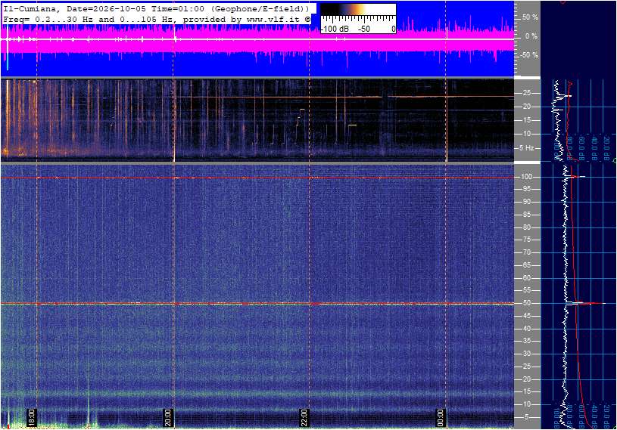The width and height of the screenshot is (617, 430).
Task: Click the 100 Hz peak in right spectrum plot
Action: click(x=575, y=177)
